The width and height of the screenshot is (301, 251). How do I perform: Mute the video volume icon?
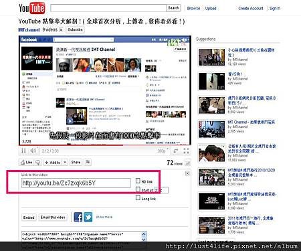click(33, 151)
